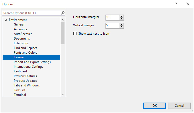Focus the Search Options field
Image resolution: width=194 pixels, height=113 pixels.
pyautogui.click(x=32, y=13)
